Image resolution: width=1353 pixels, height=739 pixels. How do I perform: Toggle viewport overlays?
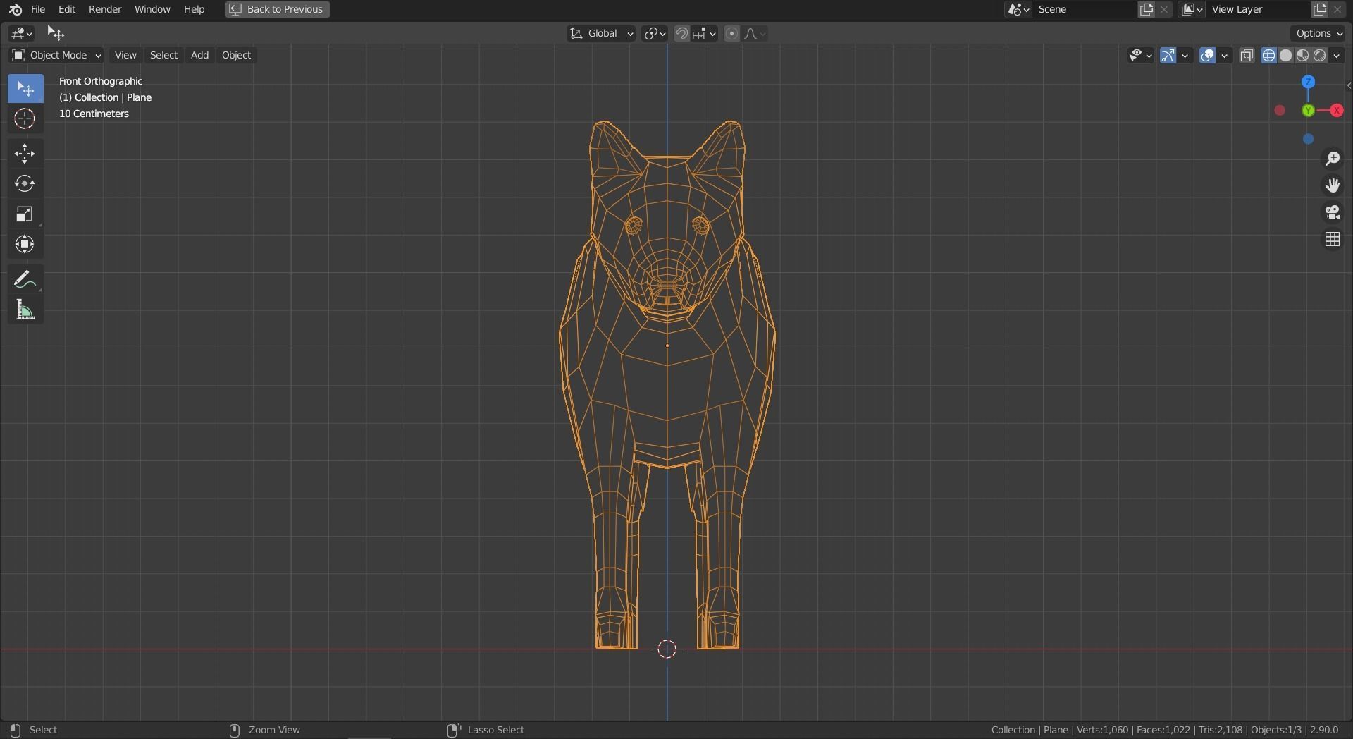coord(1207,55)
